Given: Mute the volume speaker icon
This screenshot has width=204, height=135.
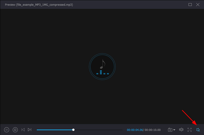Looking at the screenshot, I should coord(181,130).
